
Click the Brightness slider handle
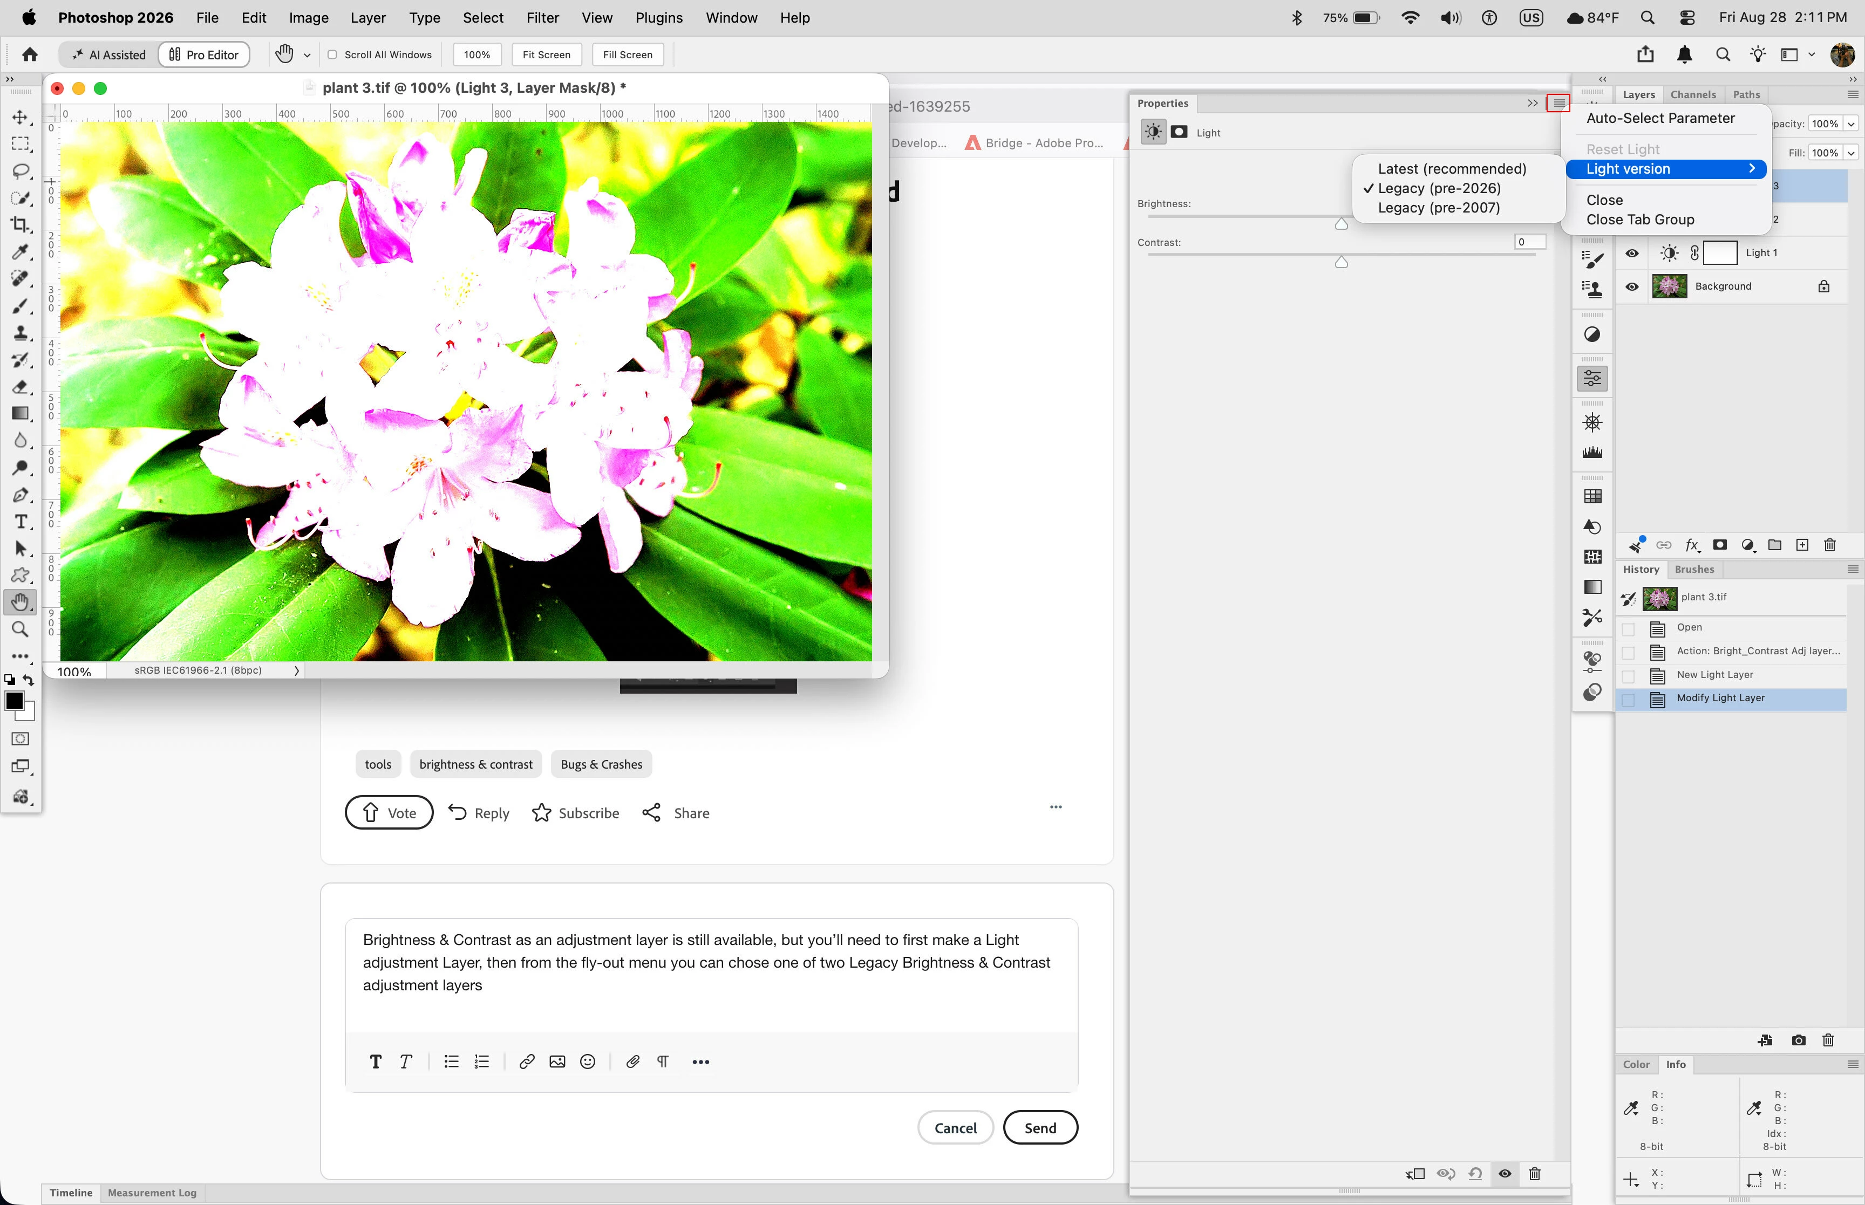click(x=1342, y=224)
